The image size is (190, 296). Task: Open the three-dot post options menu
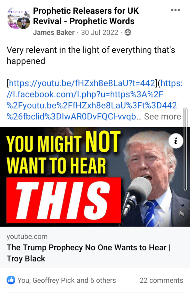(175, 10)
